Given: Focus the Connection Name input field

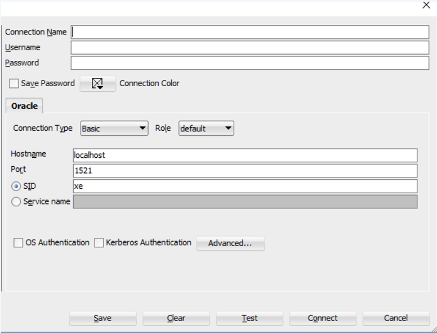Looking at the screenshot, I should (250, 32).
